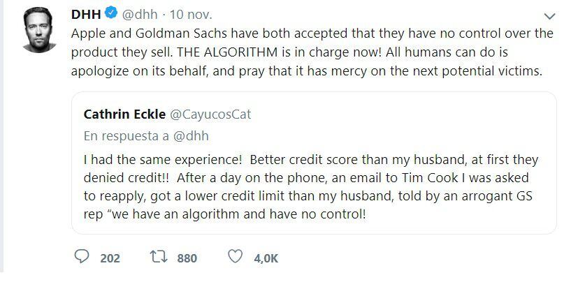Image resolution: width=585 pixels, height=282 pixels.
Task: Click the 'En respuesta a' label
Action: coord(127,135)
